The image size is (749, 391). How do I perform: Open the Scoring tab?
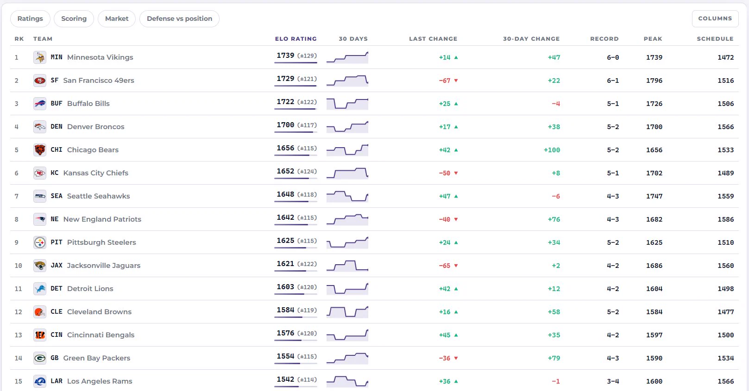(74, 19)
